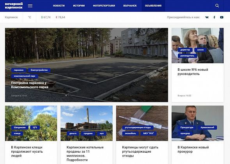Click the dollar rate 67,74
Image resolution: width=230 pixels, height=164 pixels.
click(46, 17)
